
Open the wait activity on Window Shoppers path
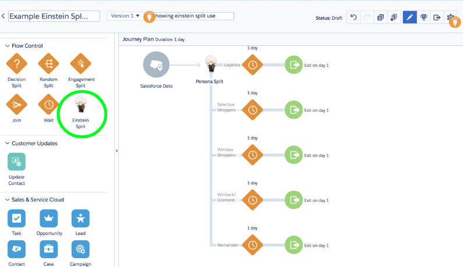[x=252, y=155]
